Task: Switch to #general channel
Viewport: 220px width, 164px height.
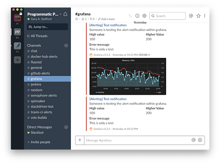Action: (48, 68)
